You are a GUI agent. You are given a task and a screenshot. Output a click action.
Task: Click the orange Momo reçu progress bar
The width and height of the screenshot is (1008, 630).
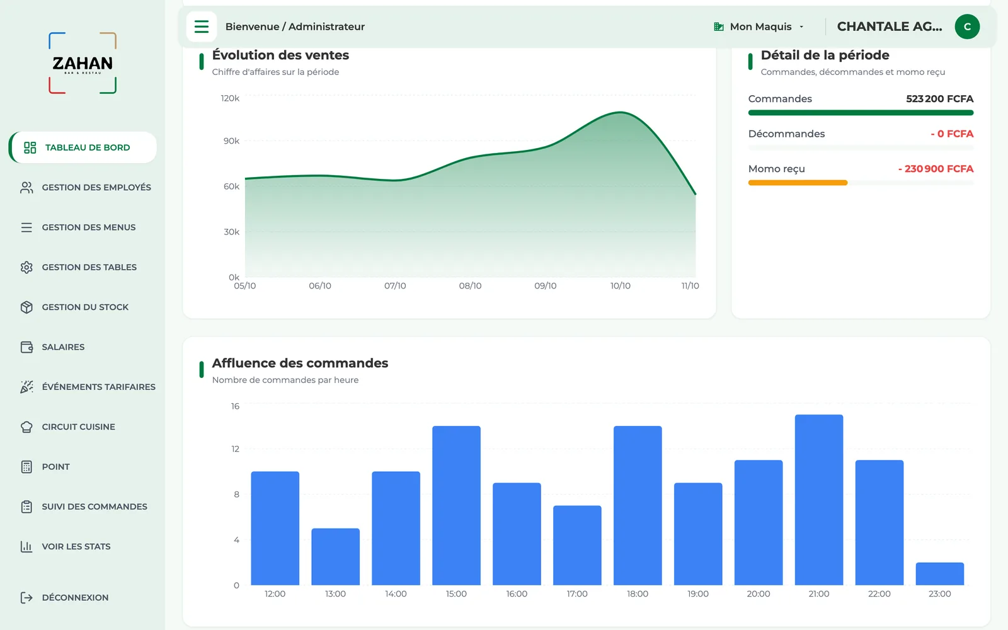[798, 183]
